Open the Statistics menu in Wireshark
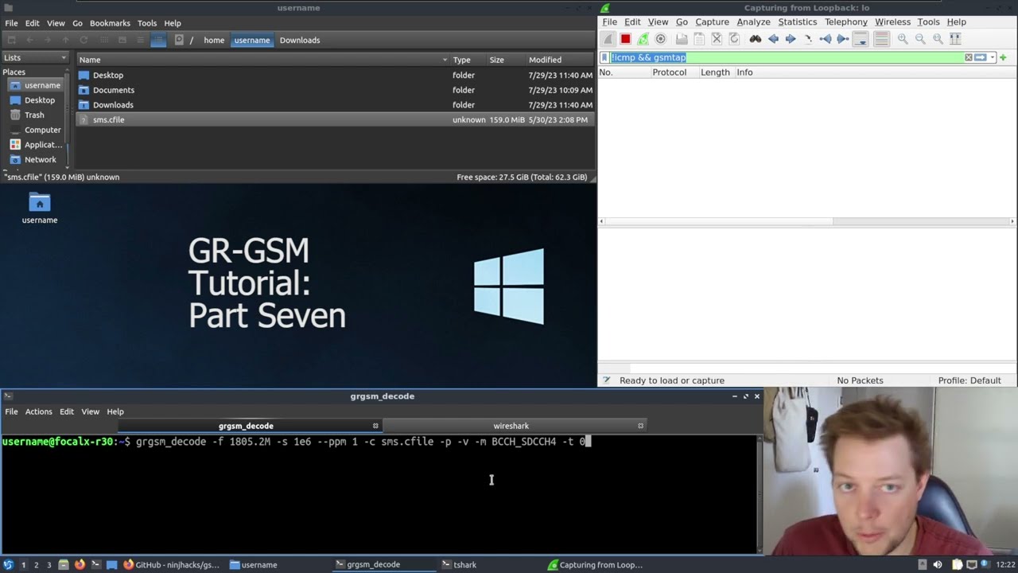The height and width of the screenshot is (573, 1018). 797,22
